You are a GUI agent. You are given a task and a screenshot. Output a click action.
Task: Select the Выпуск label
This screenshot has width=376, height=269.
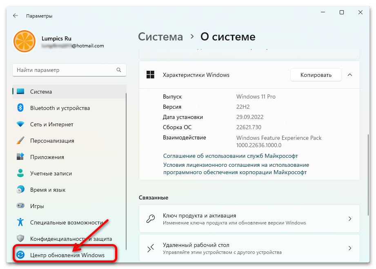point(172,96)
